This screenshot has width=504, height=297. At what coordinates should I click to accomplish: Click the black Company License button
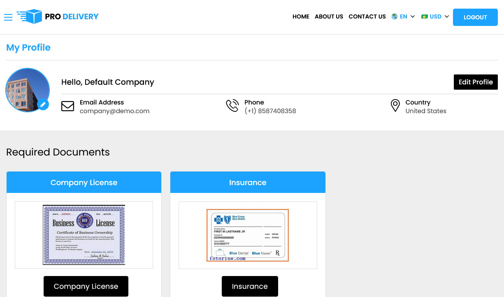click(86, 286)
